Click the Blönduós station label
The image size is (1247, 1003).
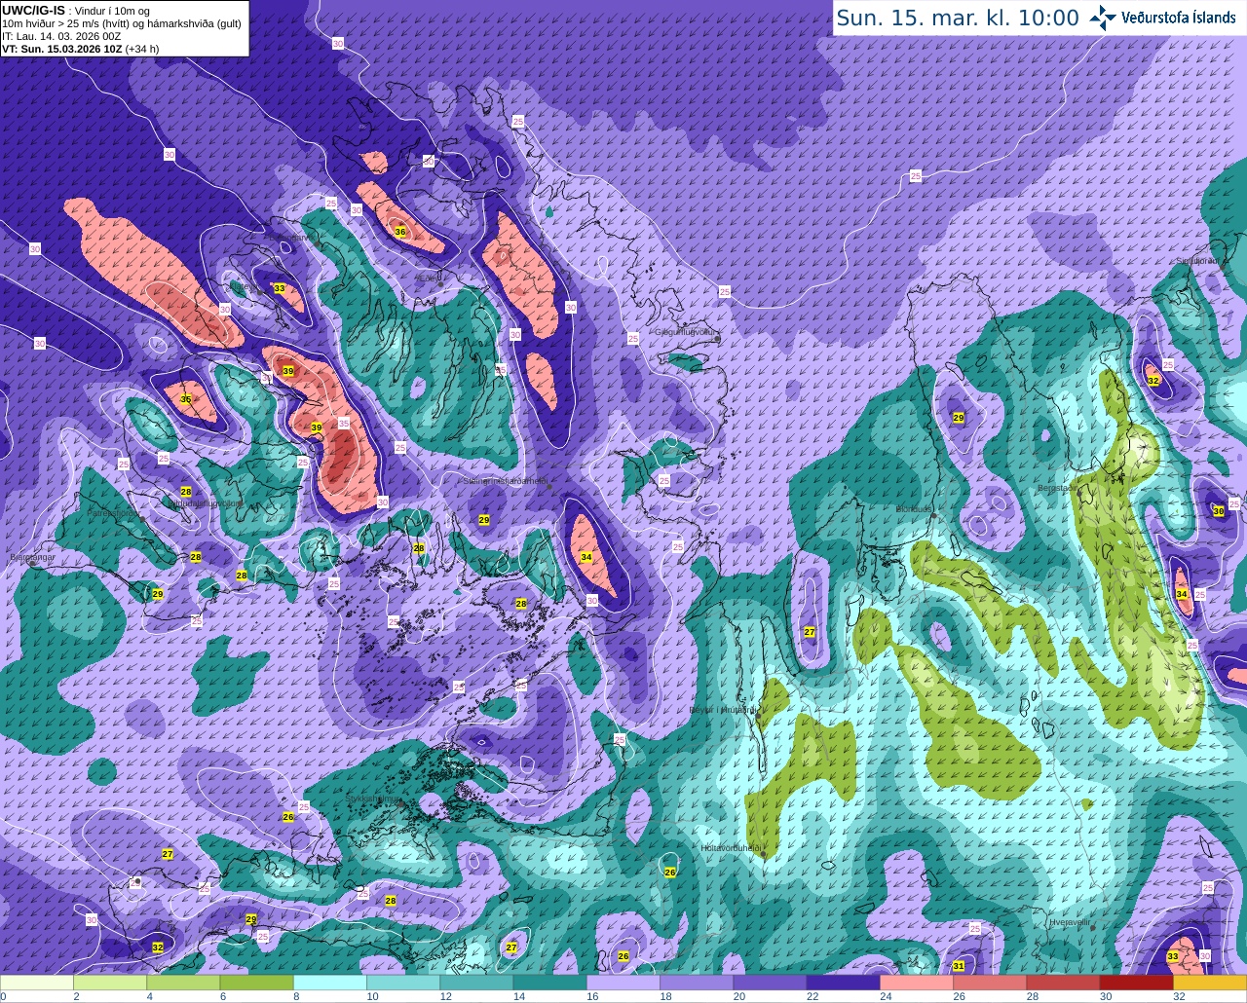click(x=915, y=509)
